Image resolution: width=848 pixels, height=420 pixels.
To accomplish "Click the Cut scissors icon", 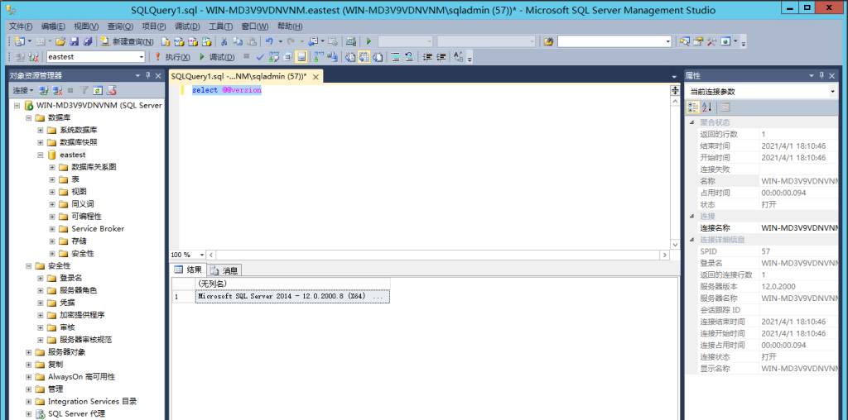I will click(224, 41).
